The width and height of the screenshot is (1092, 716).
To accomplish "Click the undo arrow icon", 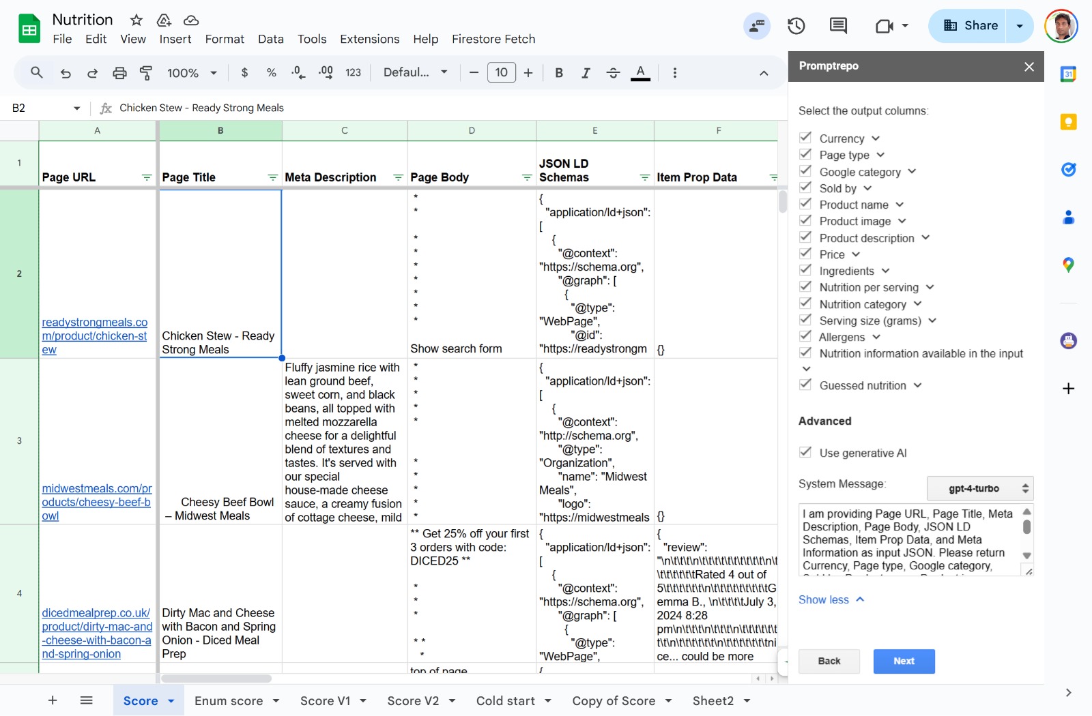I will [x=66, y=73].
